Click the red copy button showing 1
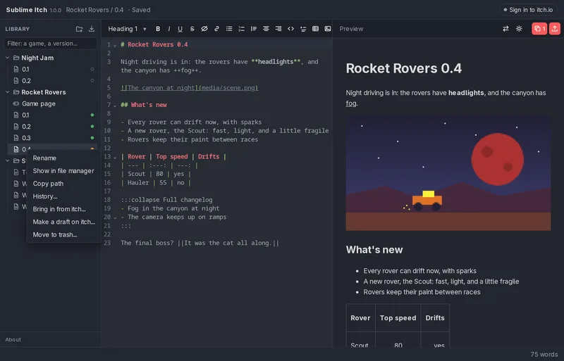Image resolution: width=564 pixels, height=361 pixels. (x=539, y=29)
